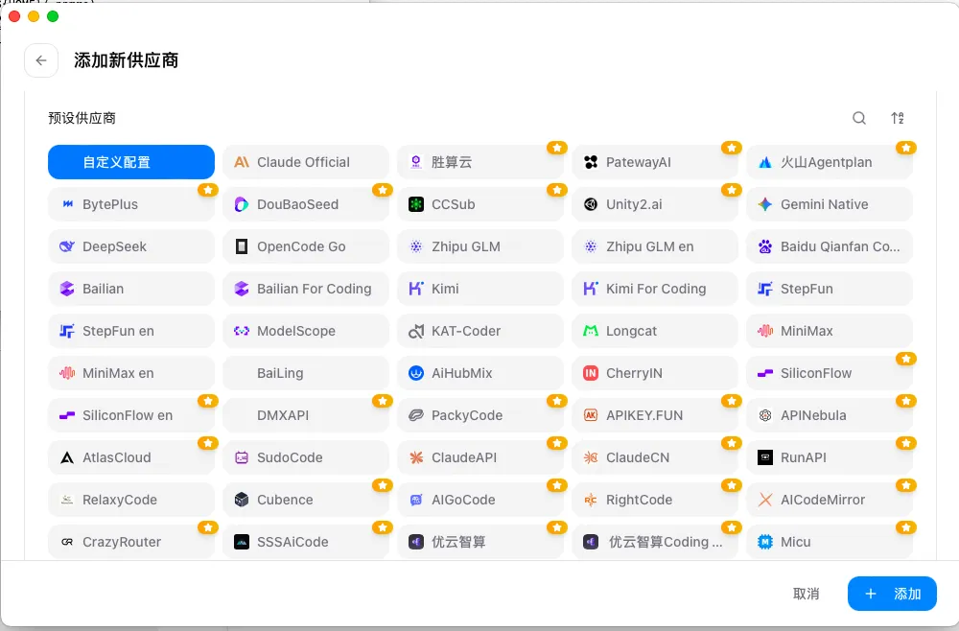Screen dimensions: 959x631
Task: Select the 自定义配置 preset
Action: (130, 162)
